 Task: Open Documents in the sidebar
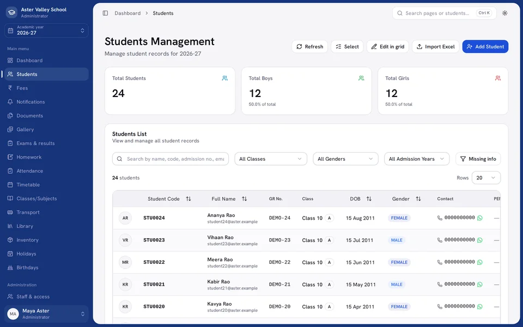coord(46,116)
